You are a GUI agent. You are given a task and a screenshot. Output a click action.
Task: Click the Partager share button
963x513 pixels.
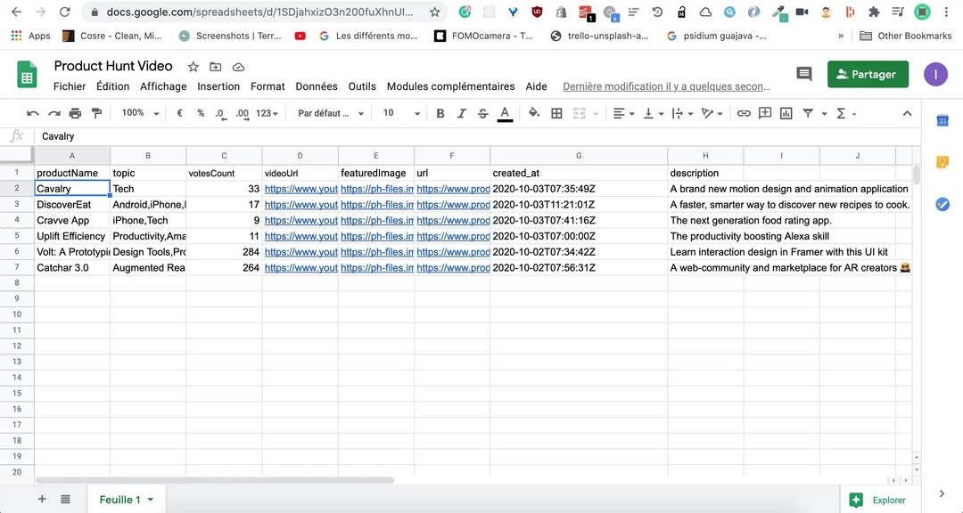pos(868,74)
